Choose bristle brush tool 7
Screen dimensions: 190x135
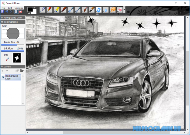click(x=85, y=10)
